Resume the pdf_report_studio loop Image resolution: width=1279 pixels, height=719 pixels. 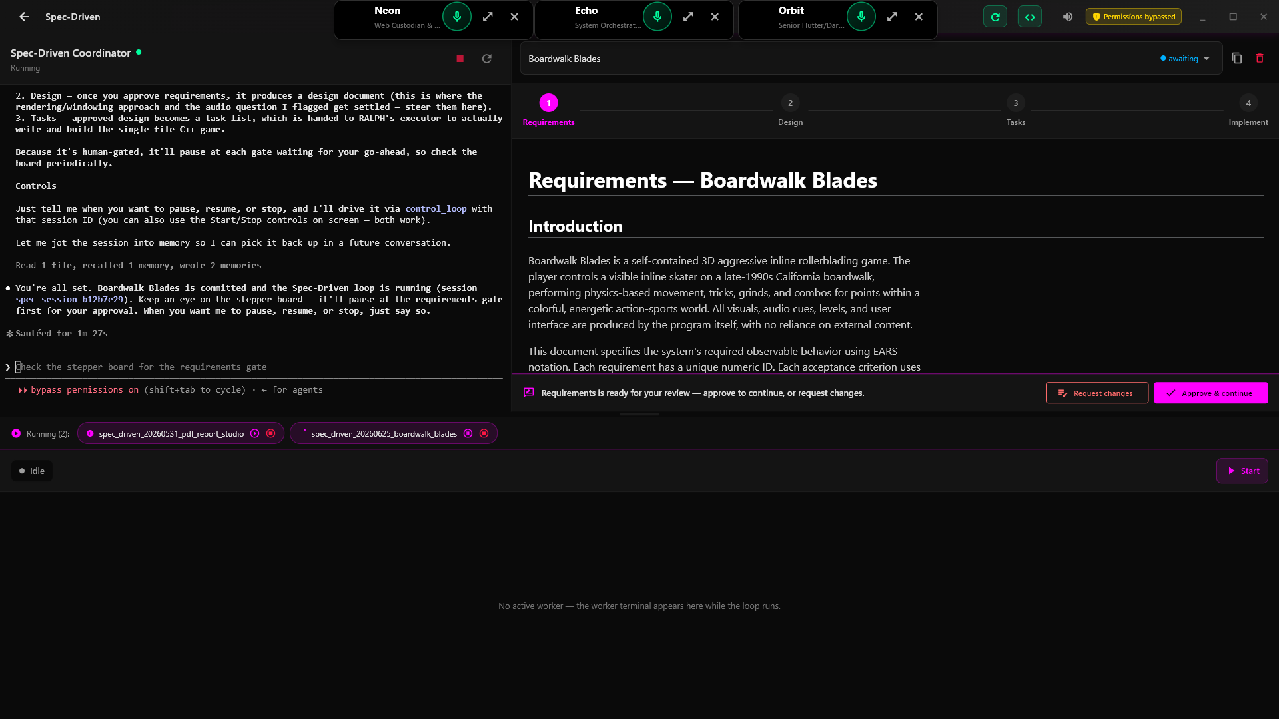[x=254, y=434]
